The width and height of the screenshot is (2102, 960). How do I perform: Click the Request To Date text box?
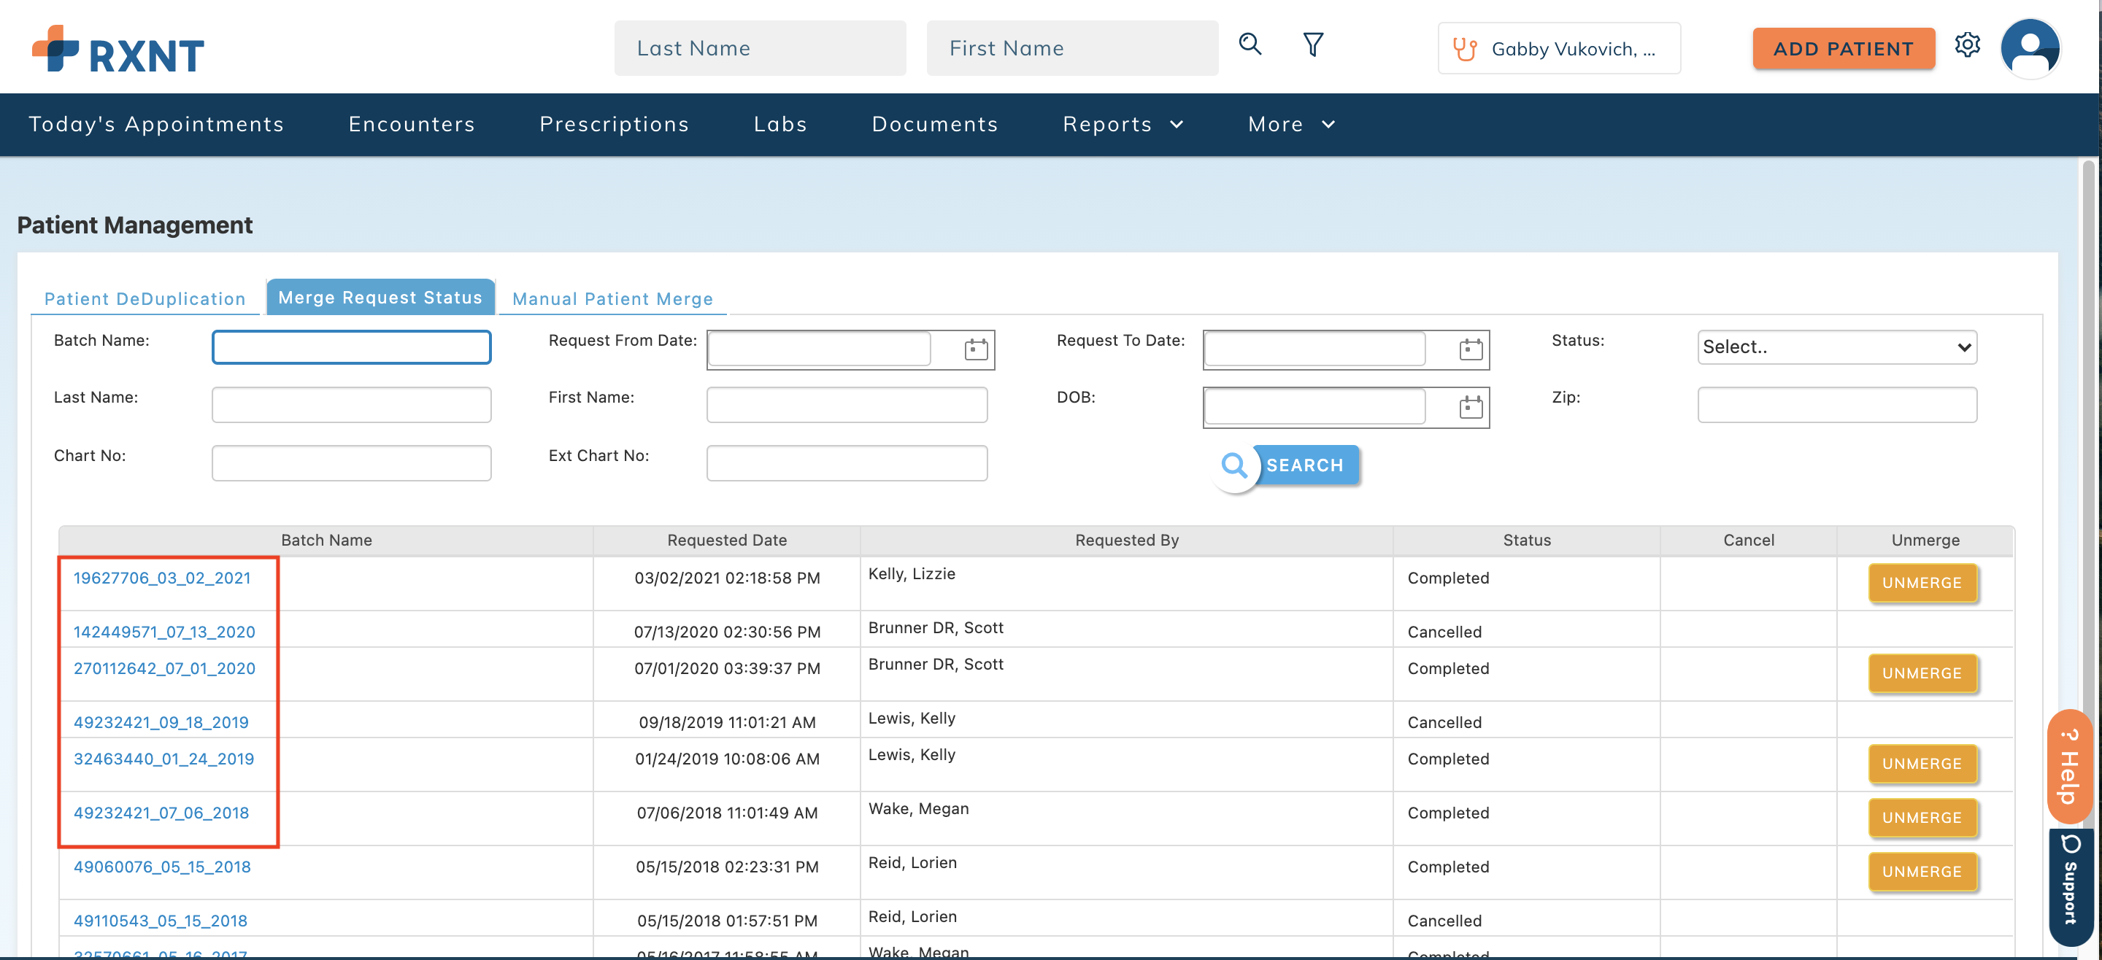1314,349
